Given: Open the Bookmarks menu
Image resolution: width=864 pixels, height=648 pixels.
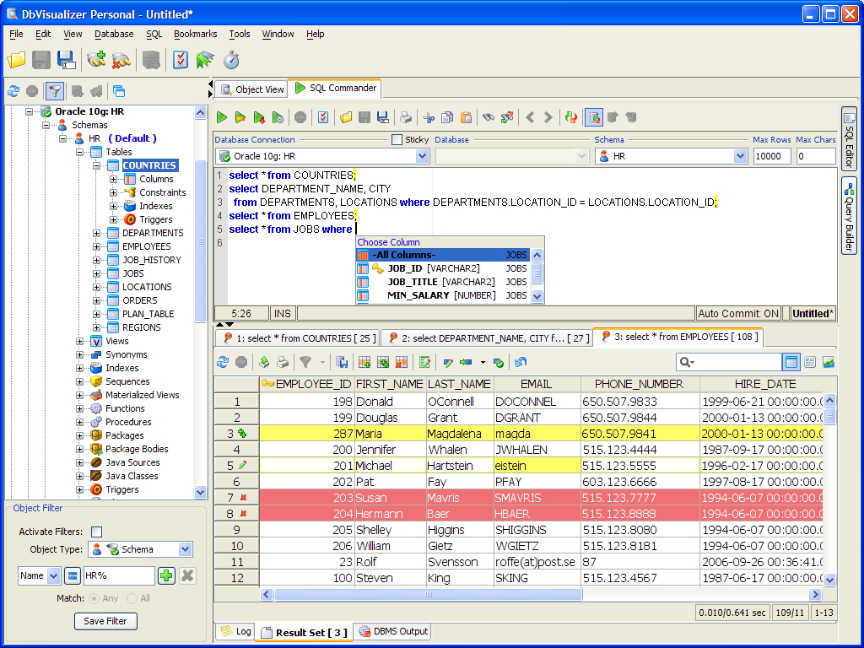Looking at the screenshot, I should point(195,34).
